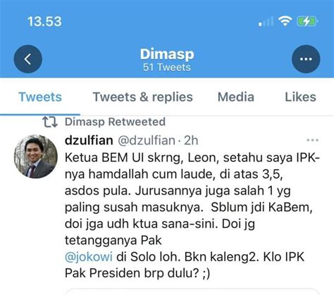Select the Tweets tab
334x295 pixels.
pos(40,97)
